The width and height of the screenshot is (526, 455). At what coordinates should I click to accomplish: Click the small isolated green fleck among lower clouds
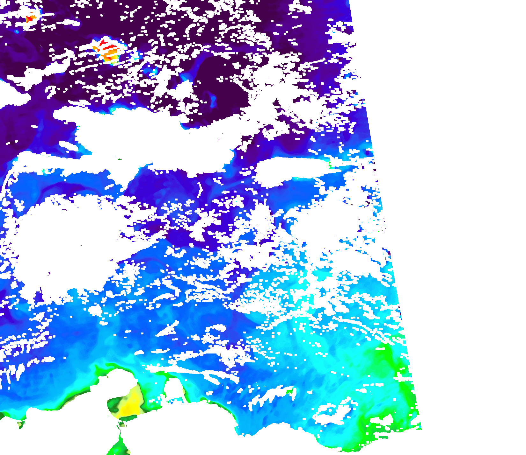click(x=289, y=391)
